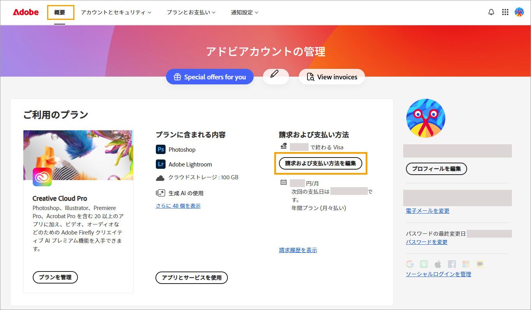Click the LINE social login icon

(423, 264)
